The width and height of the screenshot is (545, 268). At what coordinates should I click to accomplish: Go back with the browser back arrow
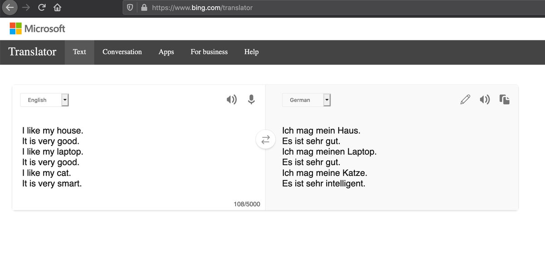pos(10,8)
